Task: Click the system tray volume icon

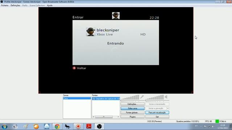Action: tap(213, 126)
